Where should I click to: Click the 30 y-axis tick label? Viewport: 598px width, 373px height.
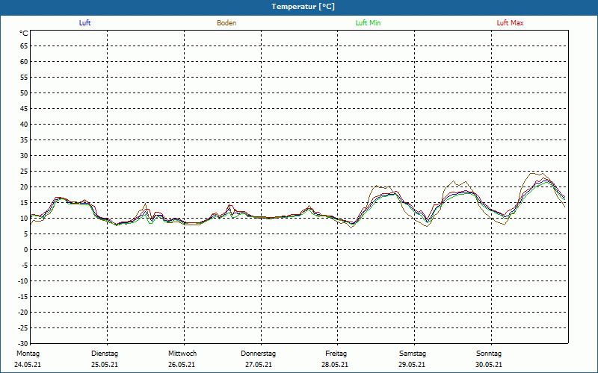[24, 156]
